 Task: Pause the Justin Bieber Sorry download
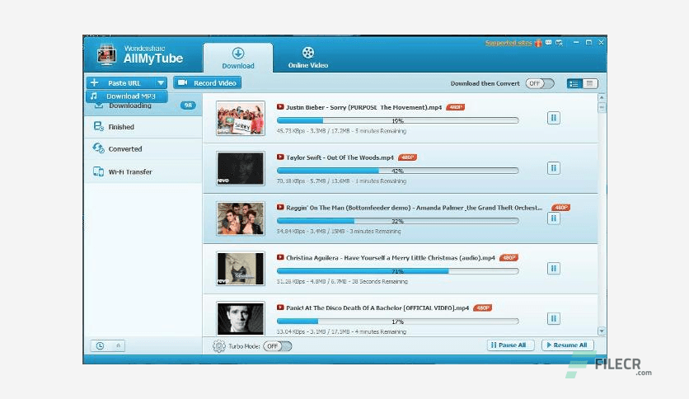(x=553, y=118)
